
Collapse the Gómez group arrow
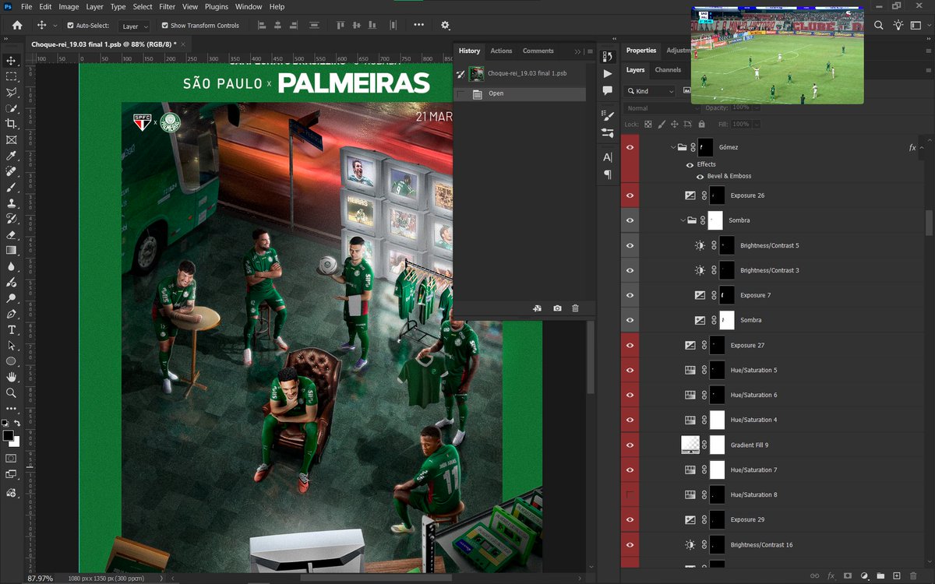coord(672,147)
